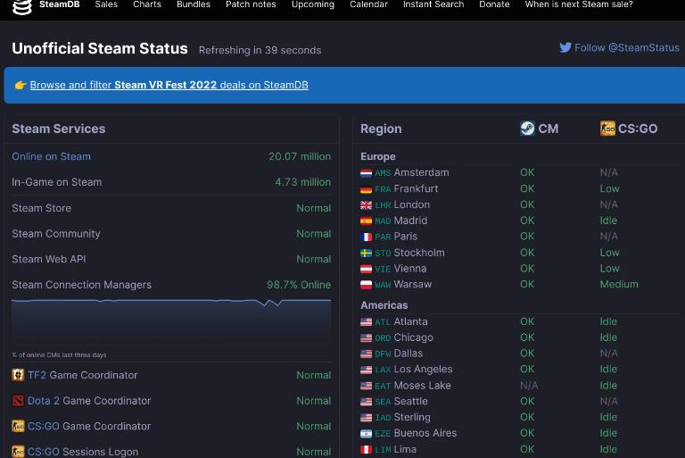
Task: Open the Steam VR Fest 2022 deals link
Action: pyautogui.click(x=169, y=85)
